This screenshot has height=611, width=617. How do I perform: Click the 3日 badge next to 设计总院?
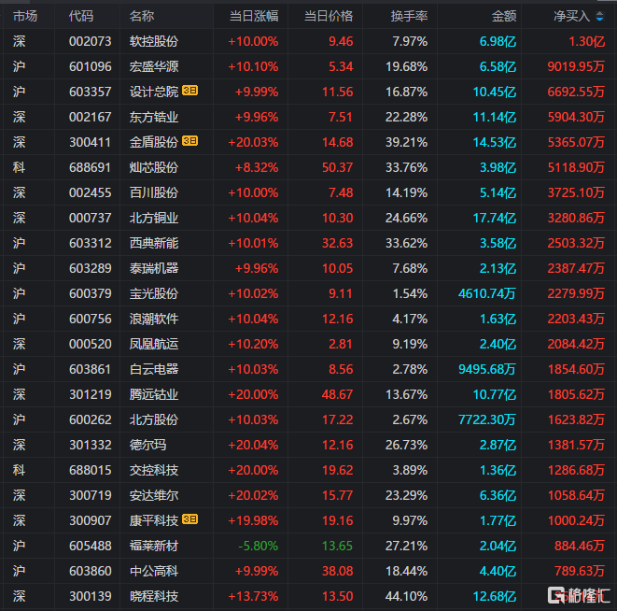point(189,91)
